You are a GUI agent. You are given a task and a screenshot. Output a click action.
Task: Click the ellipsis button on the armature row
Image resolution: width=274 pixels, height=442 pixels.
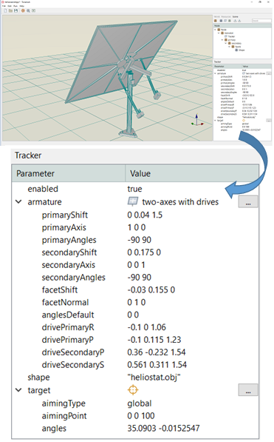[x=248, y=201]
